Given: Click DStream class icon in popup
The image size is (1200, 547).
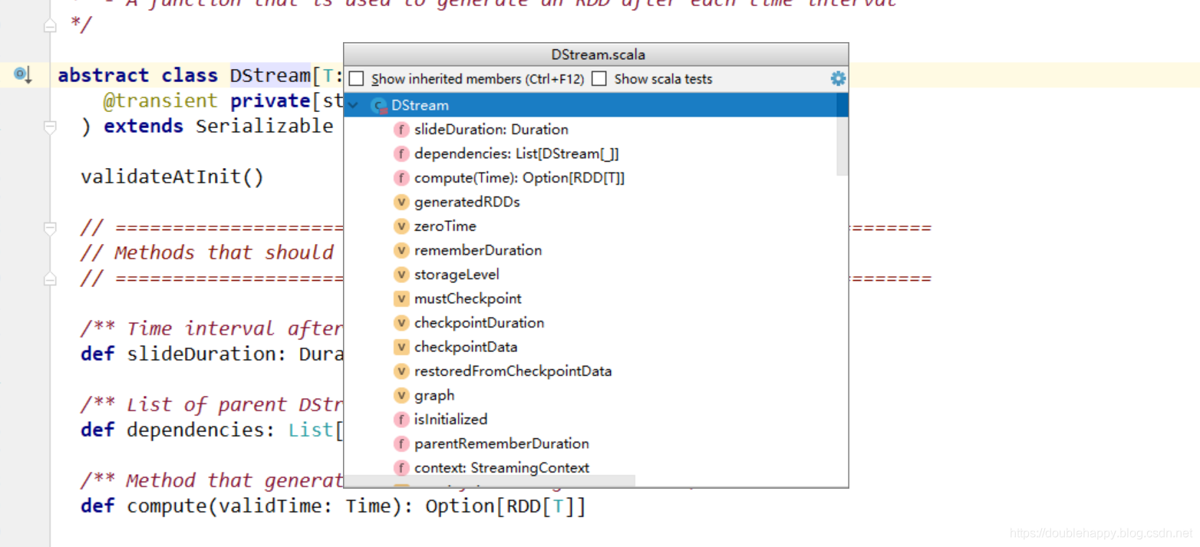Looking at the screenshot, I should (378, 106).
